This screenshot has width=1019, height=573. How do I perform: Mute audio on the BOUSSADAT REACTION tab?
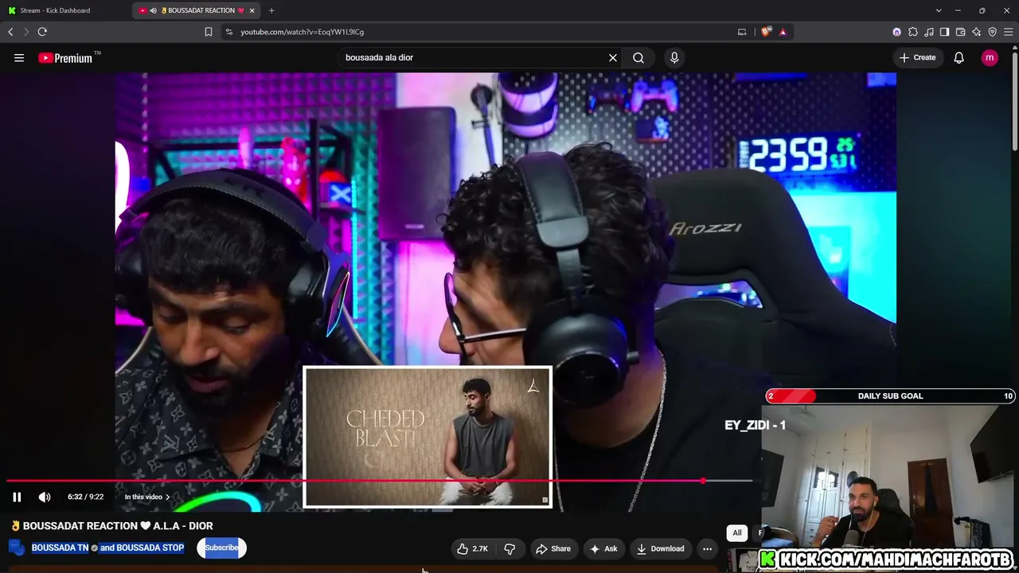tap(153, 10)
